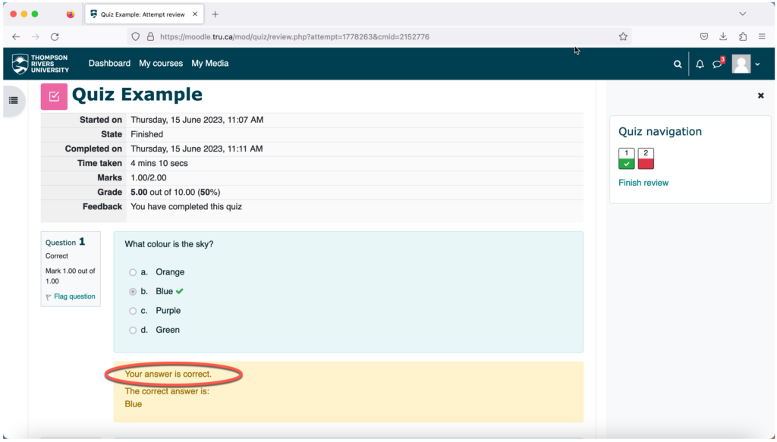This screenshot has height=442, width=777.
Task: Open the Firefox extensions puzzle icon
Action: (x=742, y=36)
